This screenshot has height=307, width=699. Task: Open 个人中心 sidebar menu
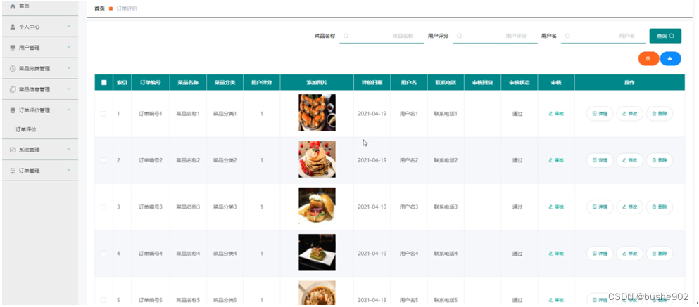point(40,27)
